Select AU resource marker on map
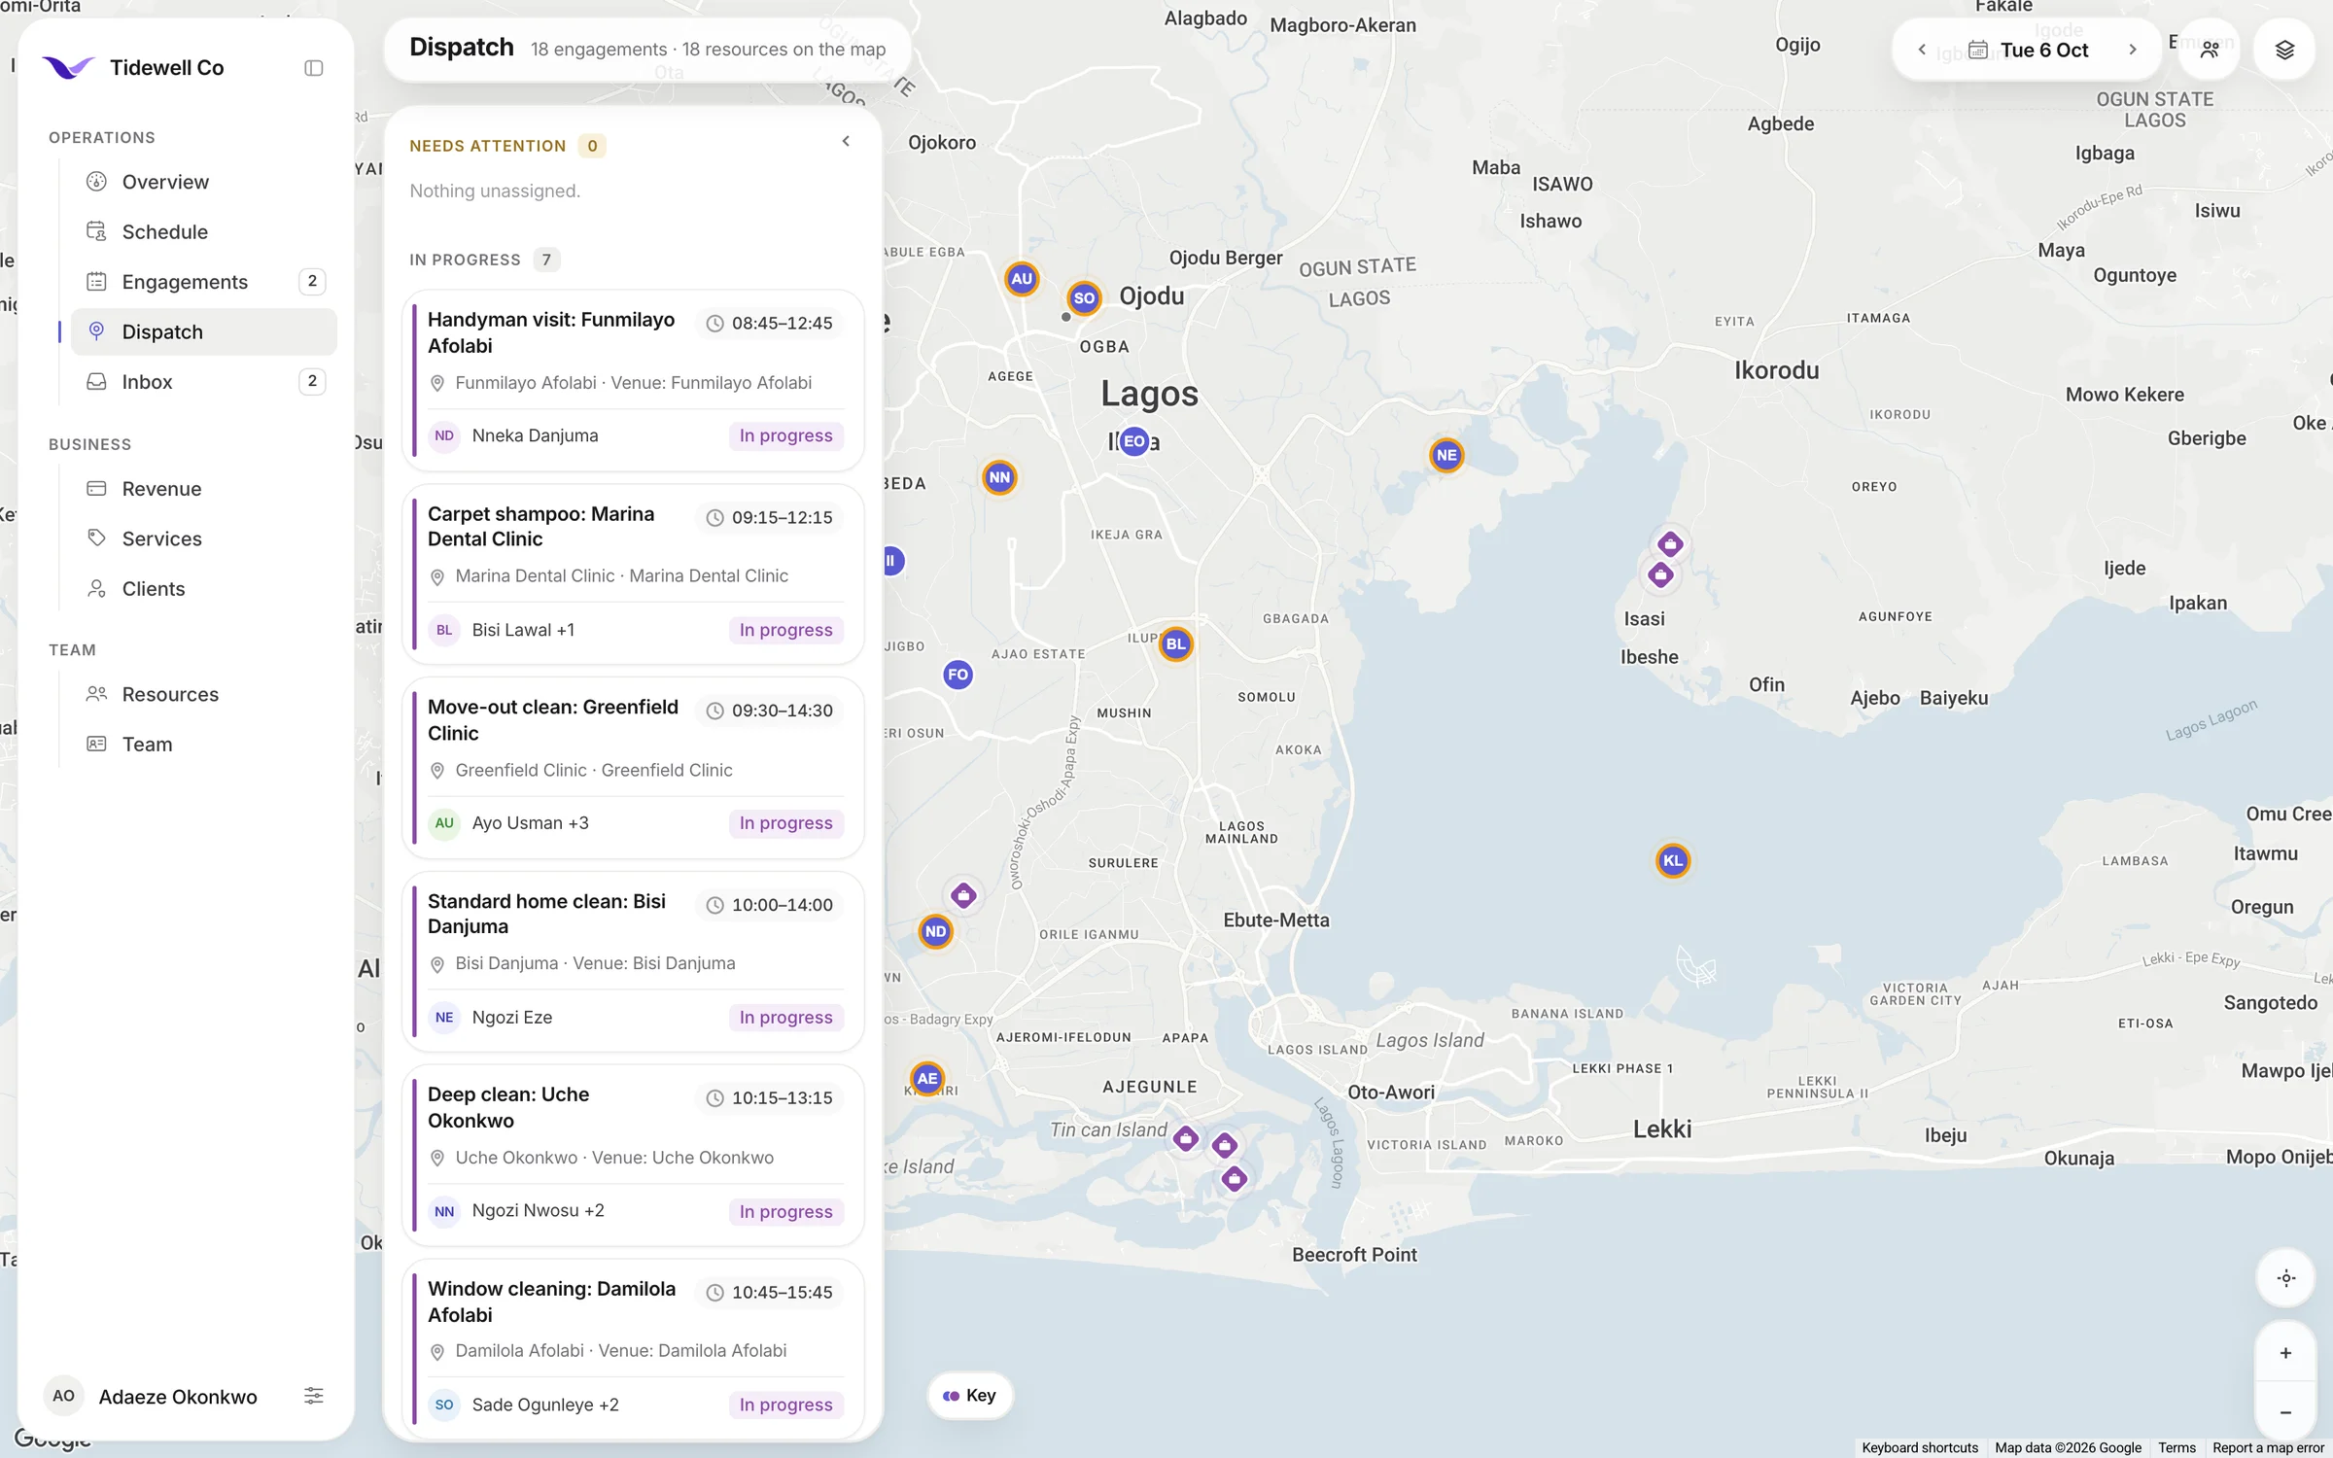 [x=1021, y=279]
